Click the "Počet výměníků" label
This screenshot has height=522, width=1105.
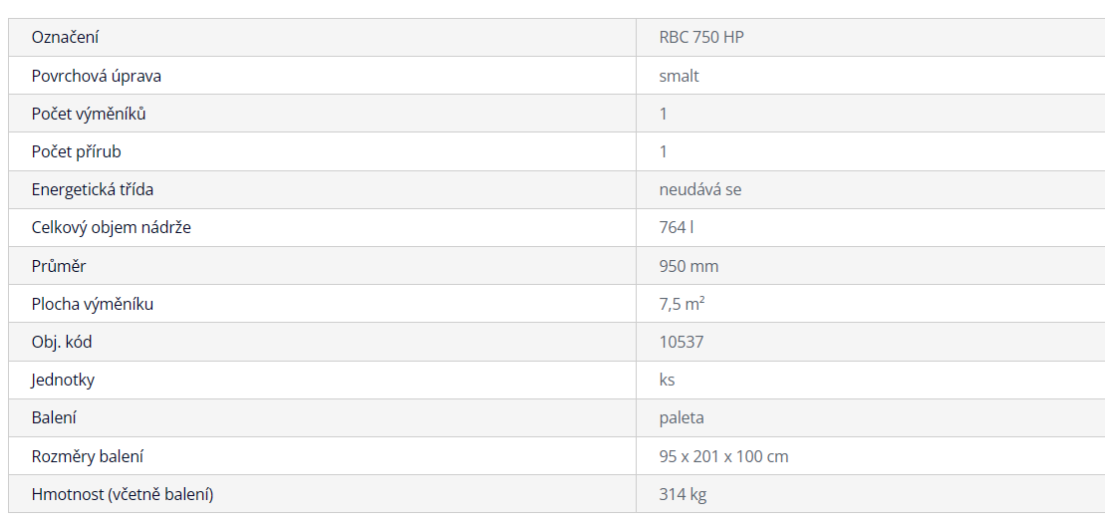pos(89,114)
